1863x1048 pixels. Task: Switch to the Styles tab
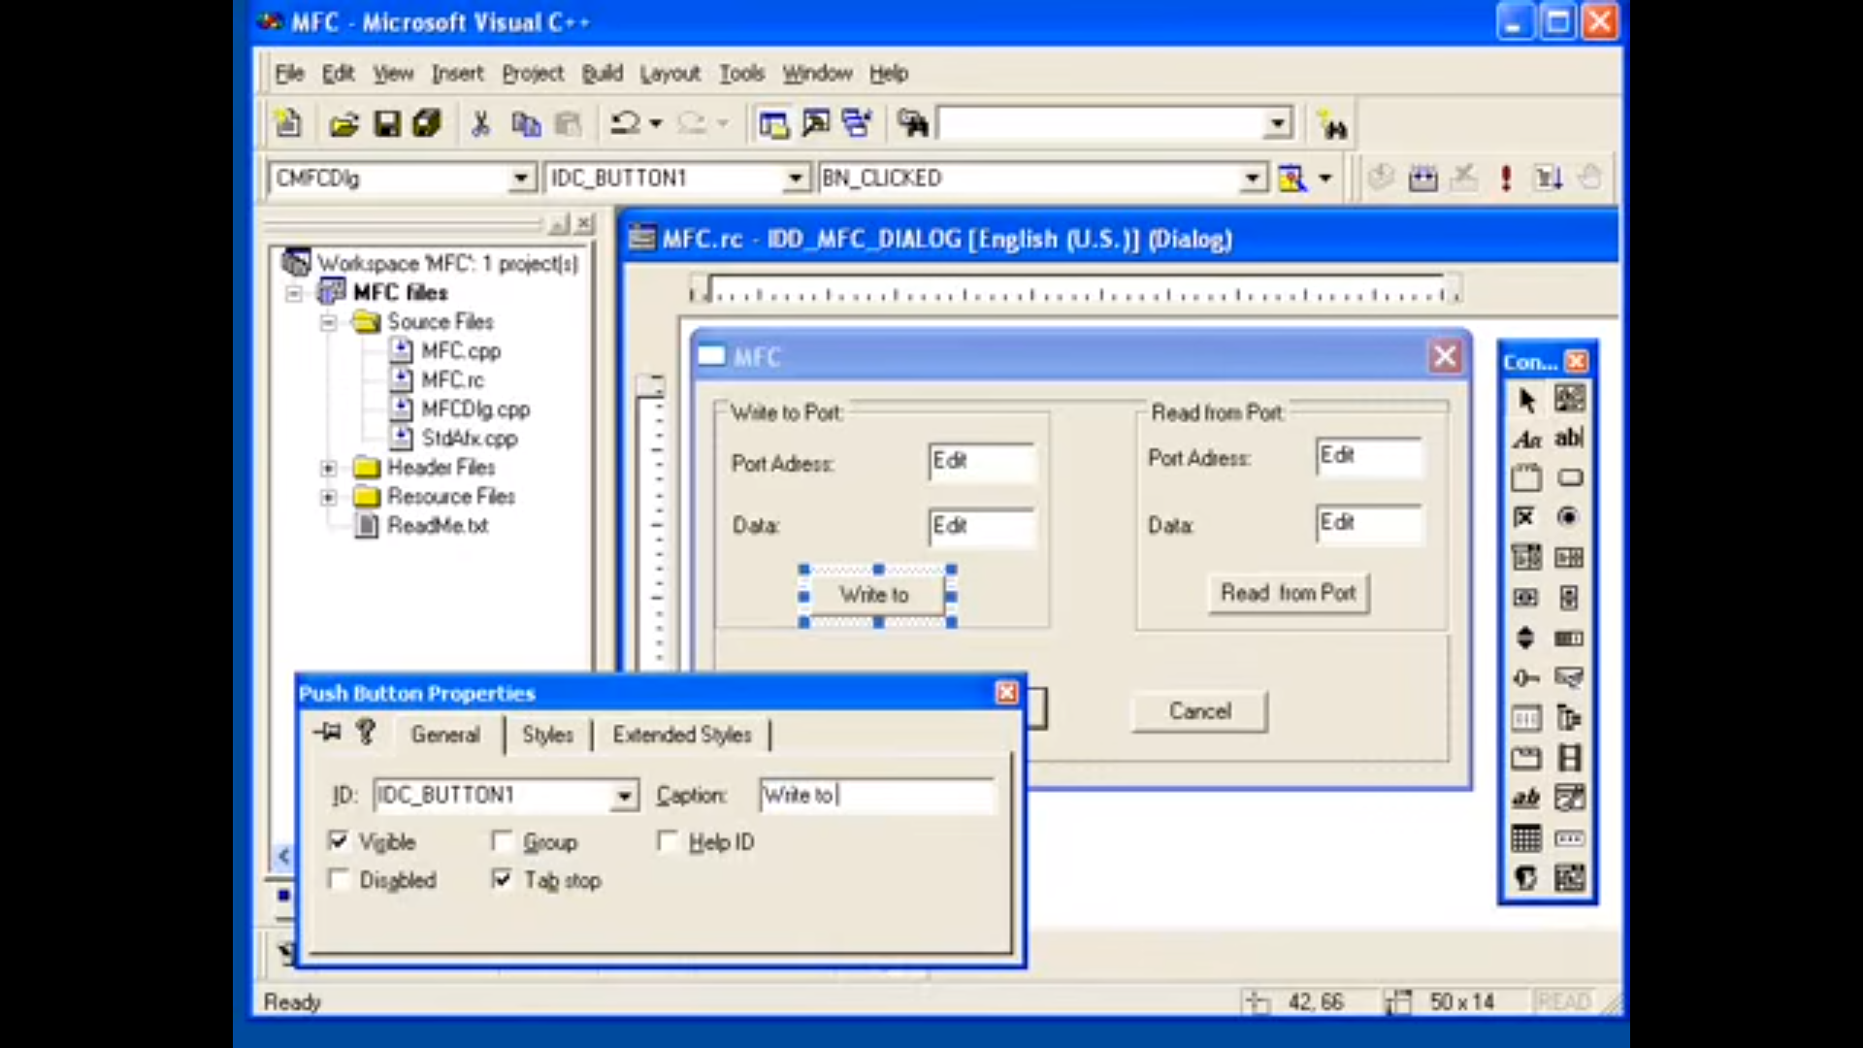[x=548, y=736]
